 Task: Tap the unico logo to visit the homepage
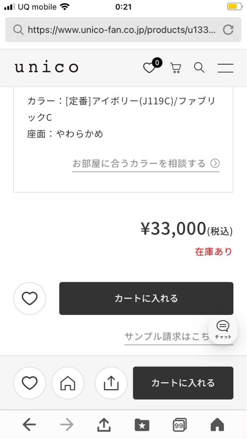click(x=46, y=67)
